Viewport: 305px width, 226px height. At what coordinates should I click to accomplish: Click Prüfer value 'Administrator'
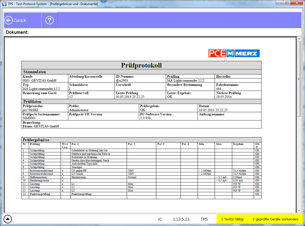79,110
